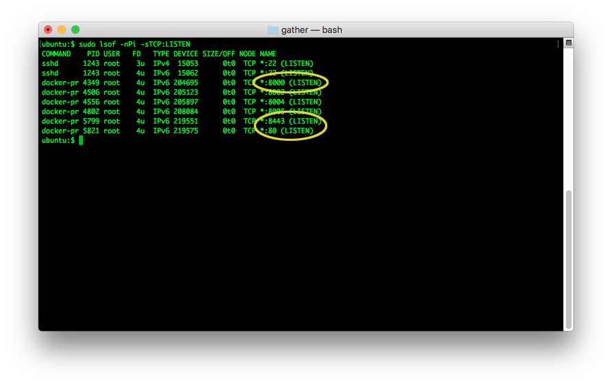Click the NODE column header
Image resolution: width=612 pixels, height=386 pixels.
[248, 54]
